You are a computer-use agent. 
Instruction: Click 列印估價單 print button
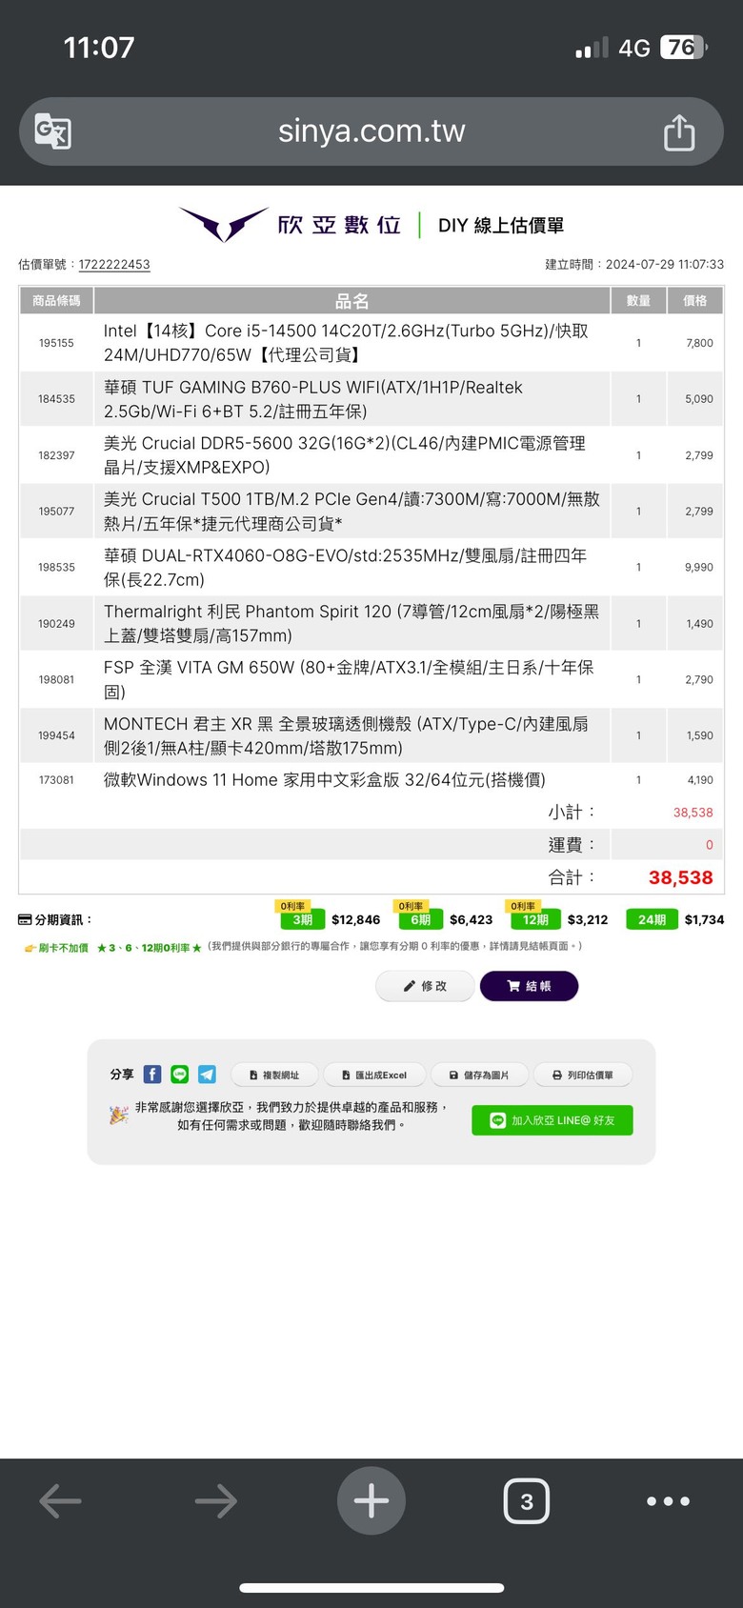[x=583, y=1075]
